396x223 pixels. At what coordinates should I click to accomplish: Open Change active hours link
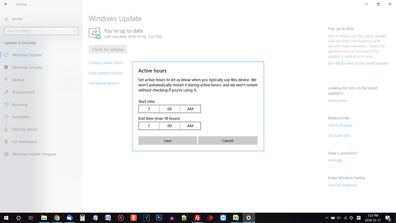106,63
